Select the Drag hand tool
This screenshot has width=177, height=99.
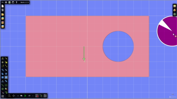pyautogui.click(x=6, y=62)
